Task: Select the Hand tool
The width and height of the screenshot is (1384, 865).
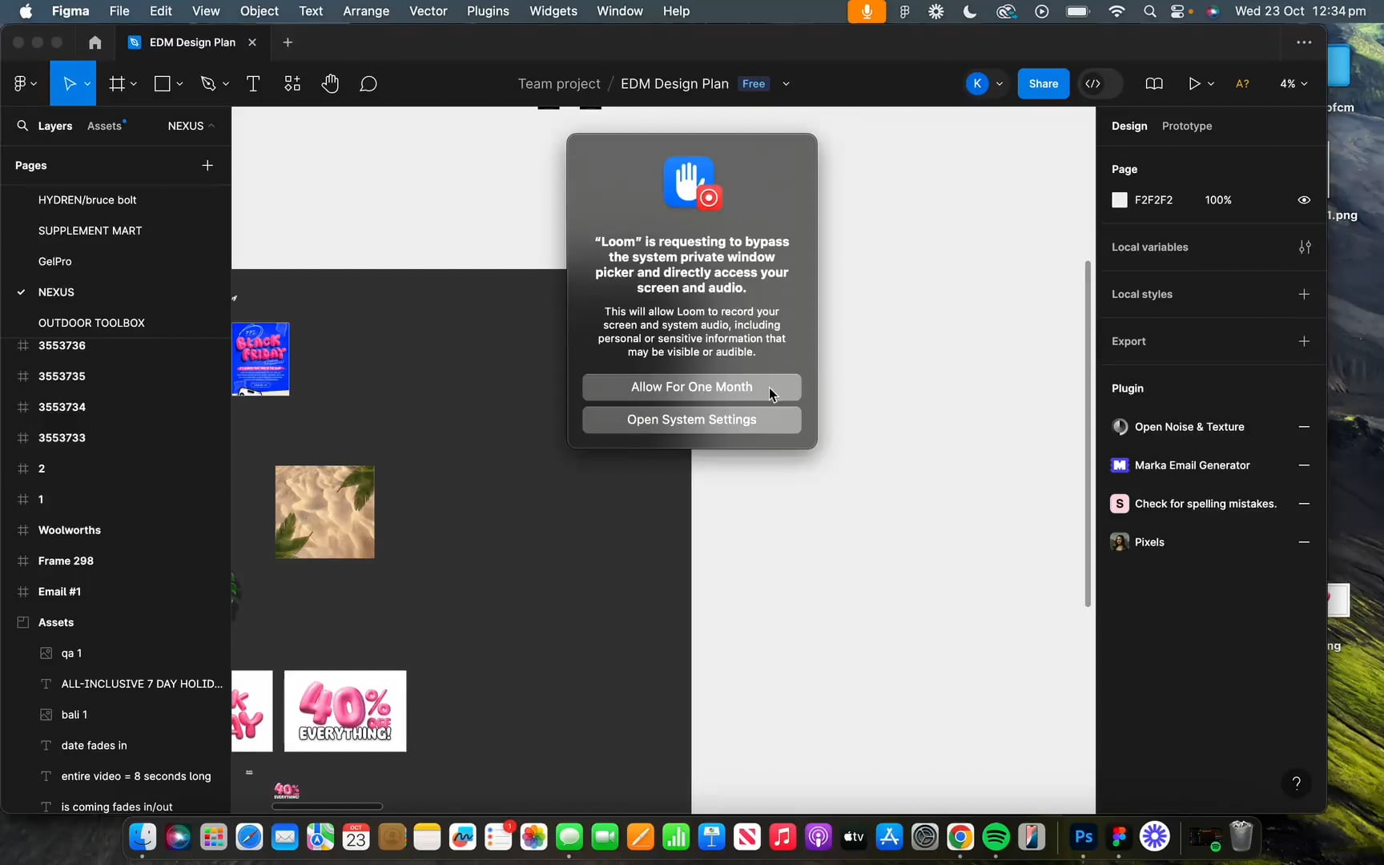Action: 330,83
